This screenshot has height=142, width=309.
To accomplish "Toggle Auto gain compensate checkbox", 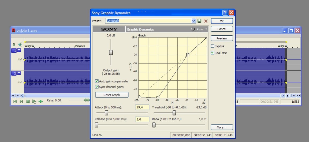I will pyautogui.click(x=97, y=81).
